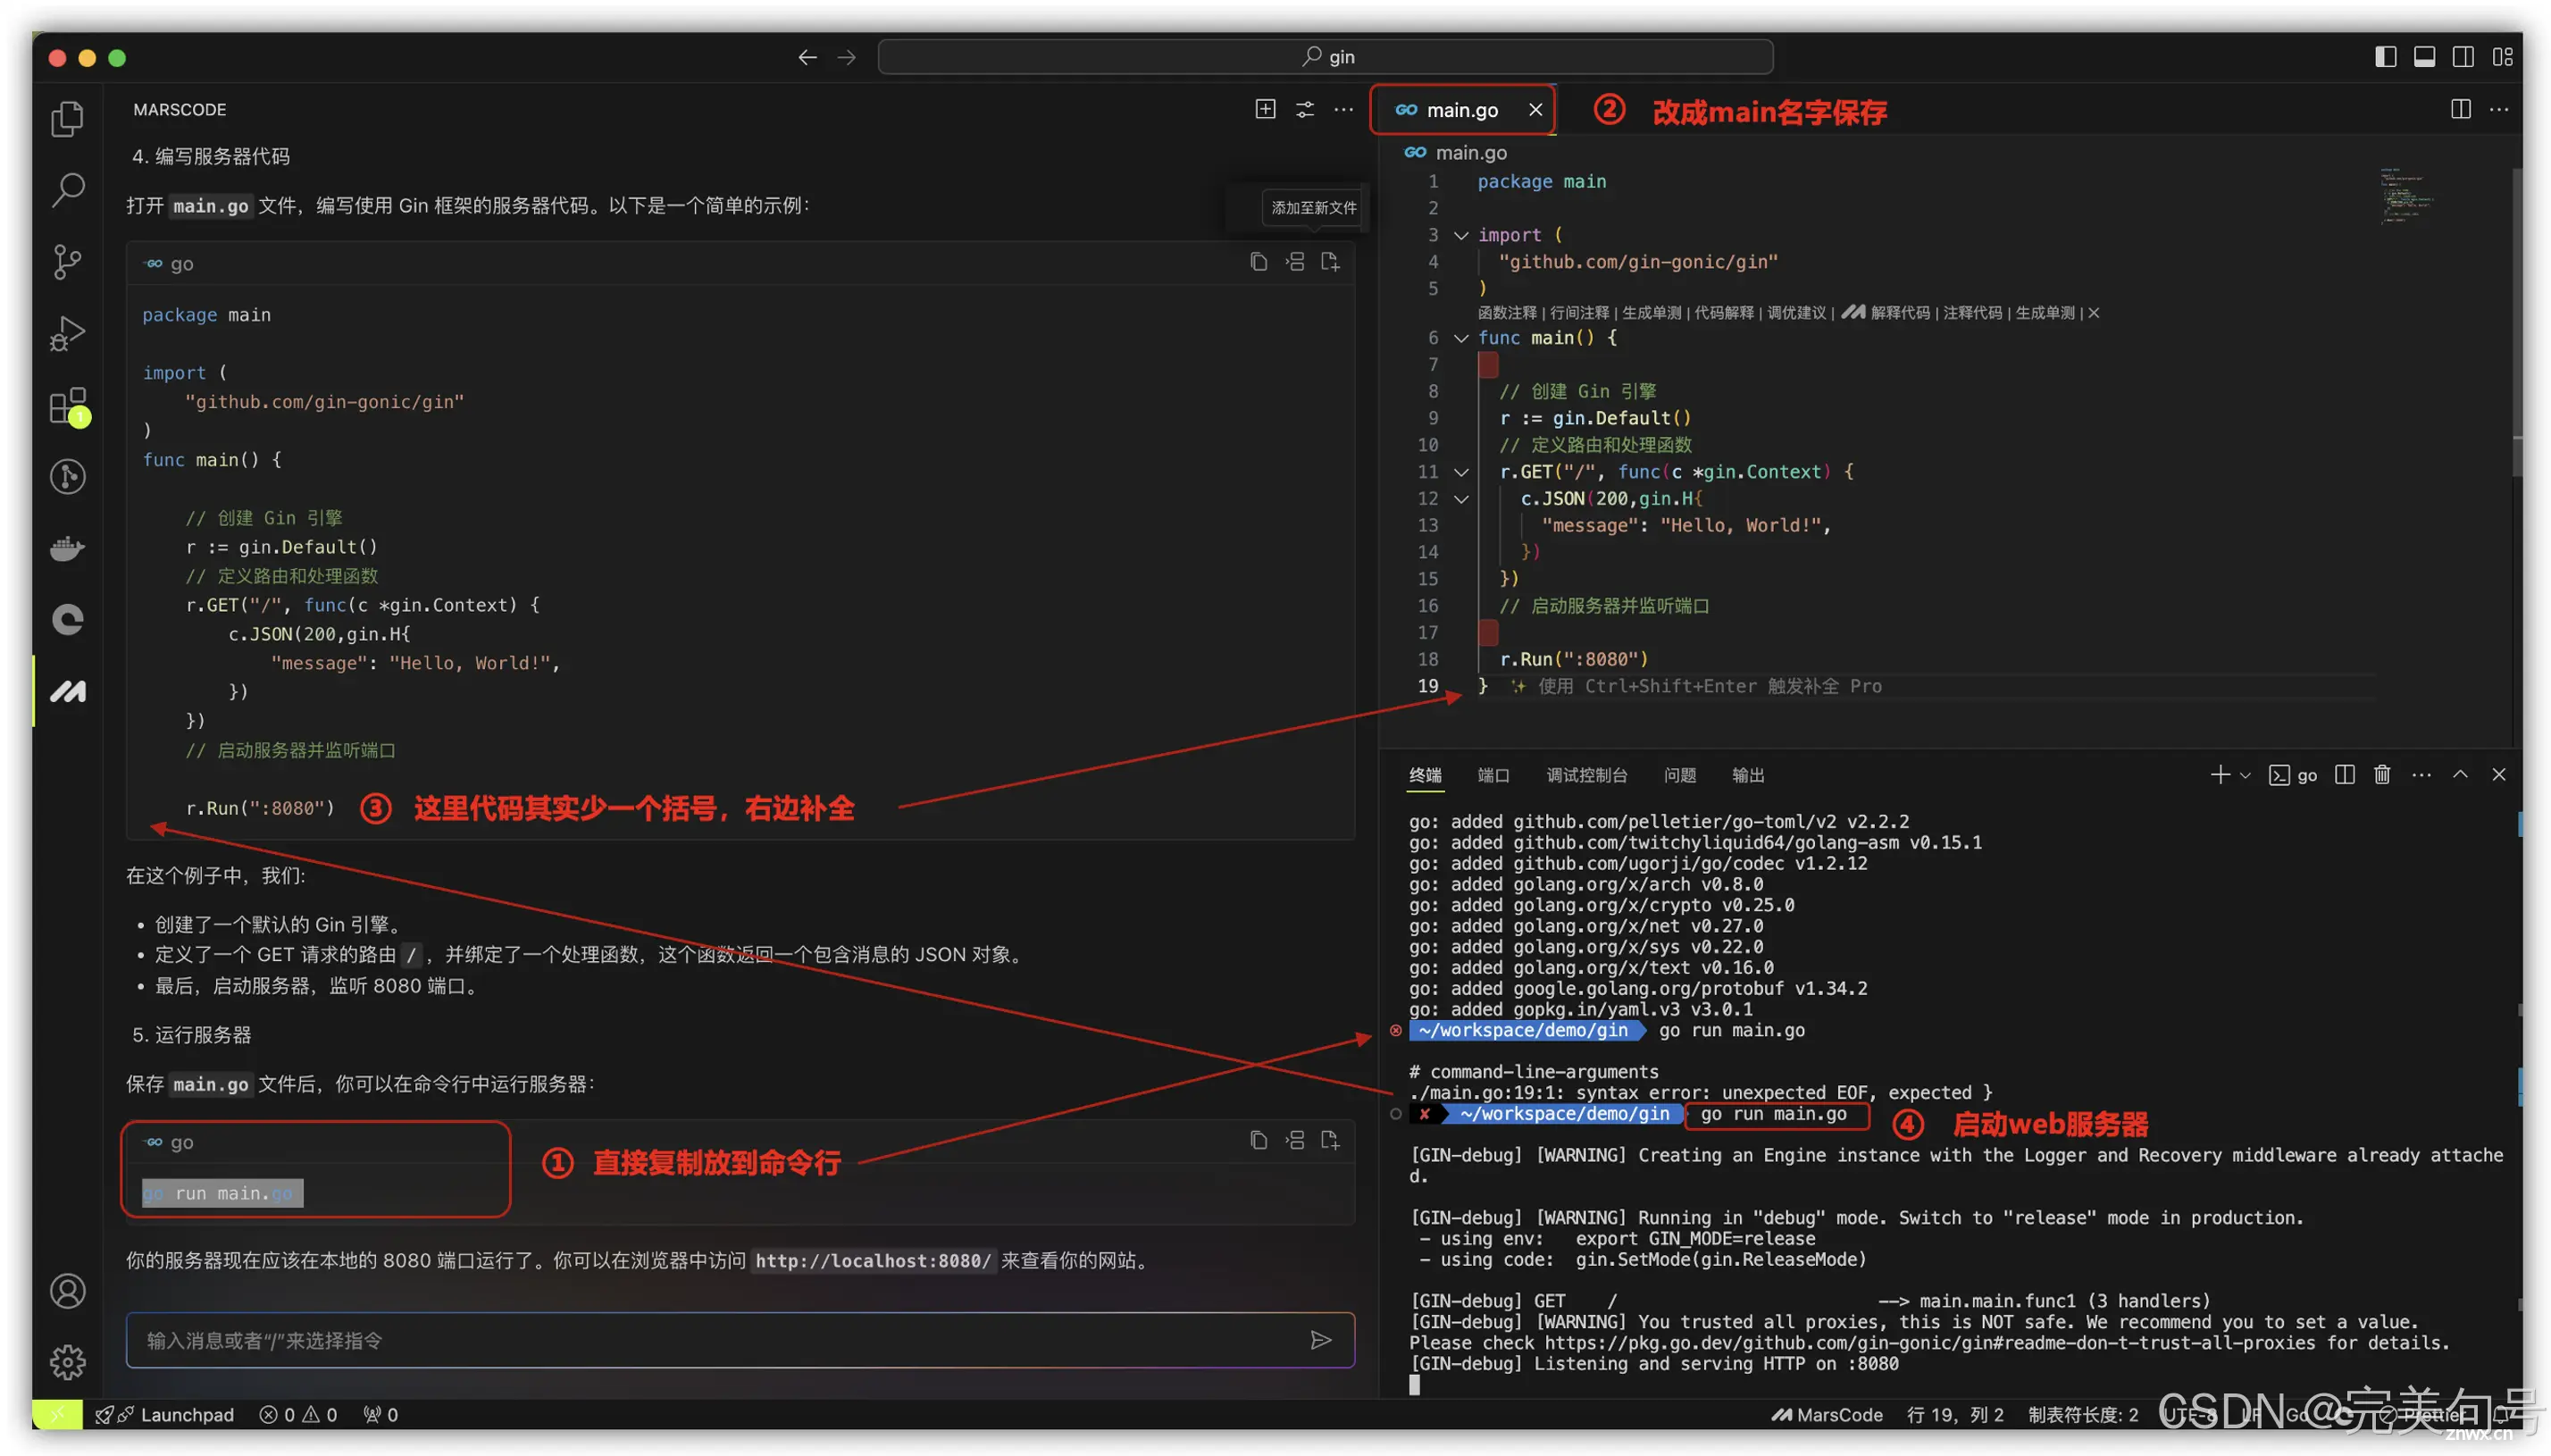Open more editor actions ellipsis
Screen dimensions: 2551x1456
pyautogui.click(x=2498, y=109)
